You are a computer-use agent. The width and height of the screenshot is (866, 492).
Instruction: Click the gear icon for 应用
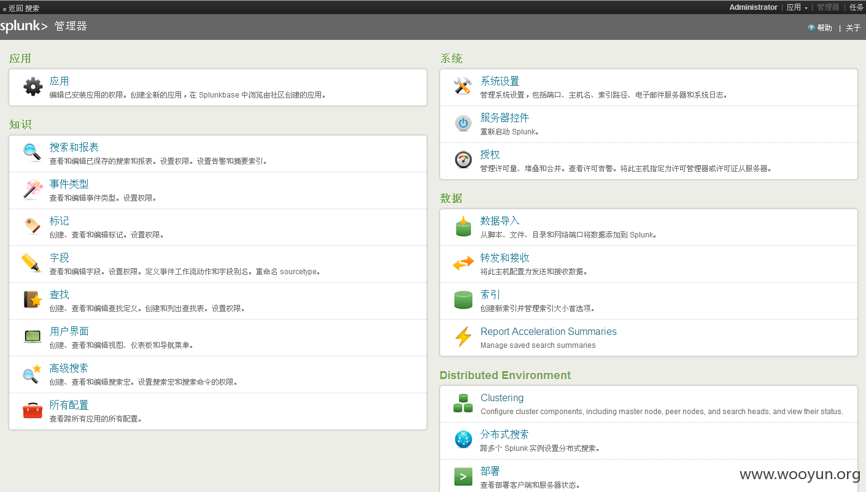coord(33,86)
